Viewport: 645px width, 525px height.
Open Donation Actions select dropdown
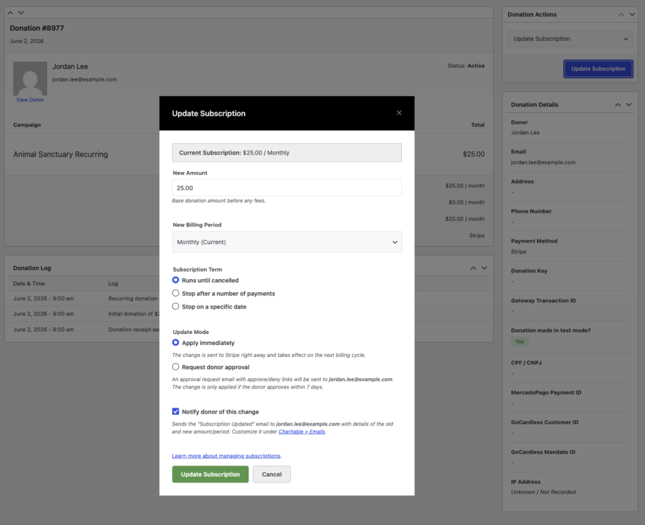coord(570,39)
